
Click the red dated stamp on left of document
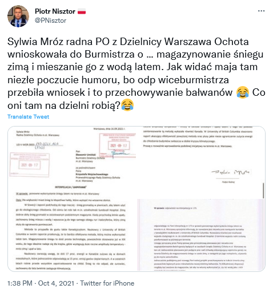30,165
